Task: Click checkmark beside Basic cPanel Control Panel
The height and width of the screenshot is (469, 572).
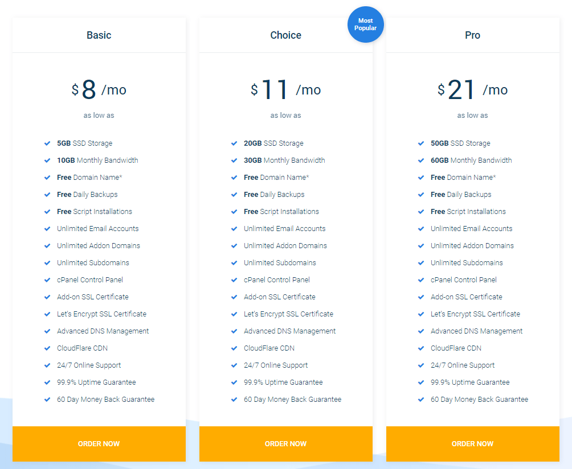Action: 47,280
